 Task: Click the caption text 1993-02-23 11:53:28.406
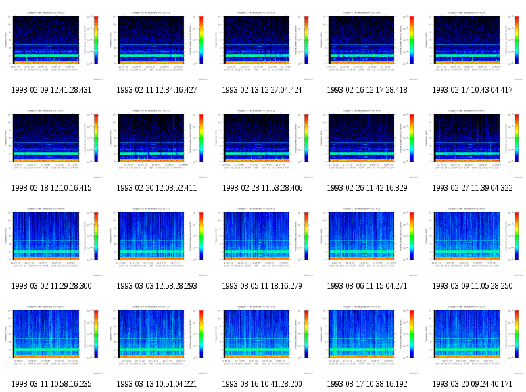(262, 188)
